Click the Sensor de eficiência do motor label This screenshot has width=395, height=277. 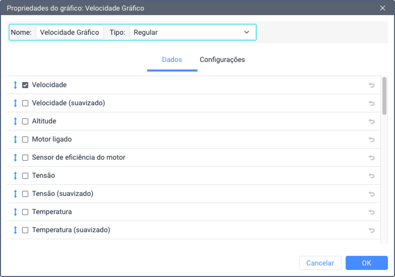click(x=79, y=157)
